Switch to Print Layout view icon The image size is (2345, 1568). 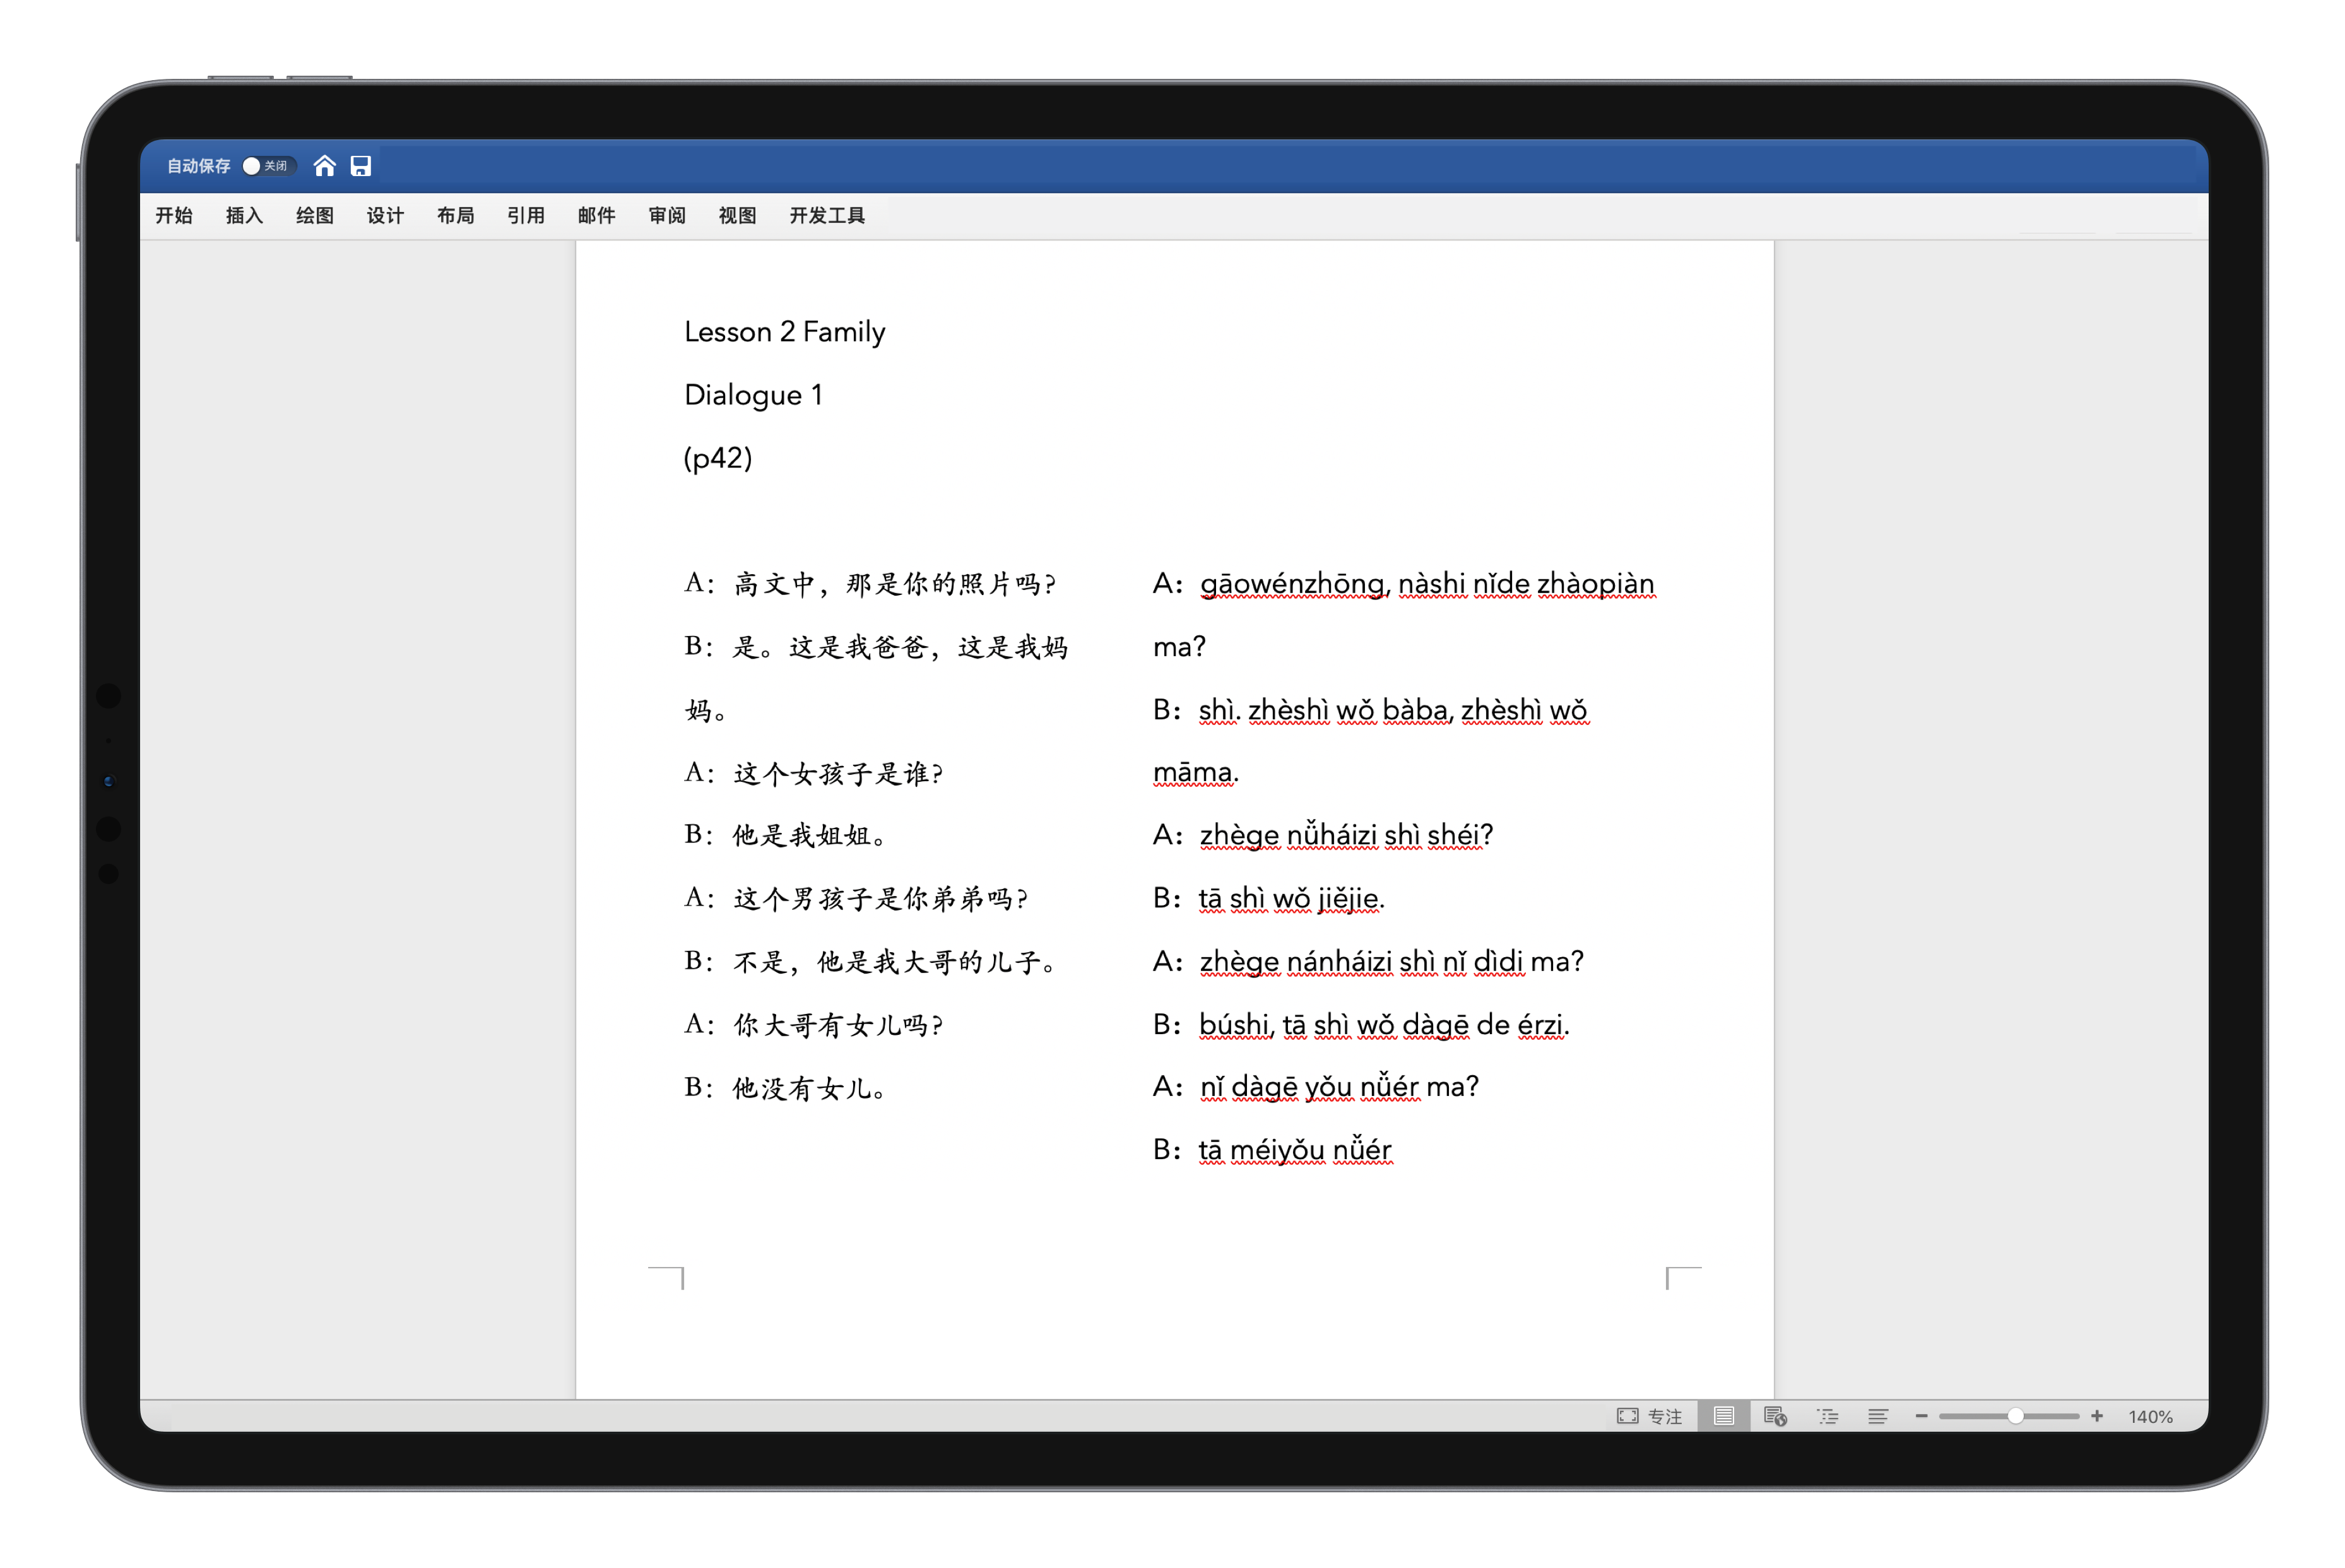[x=1723, y=1416]
